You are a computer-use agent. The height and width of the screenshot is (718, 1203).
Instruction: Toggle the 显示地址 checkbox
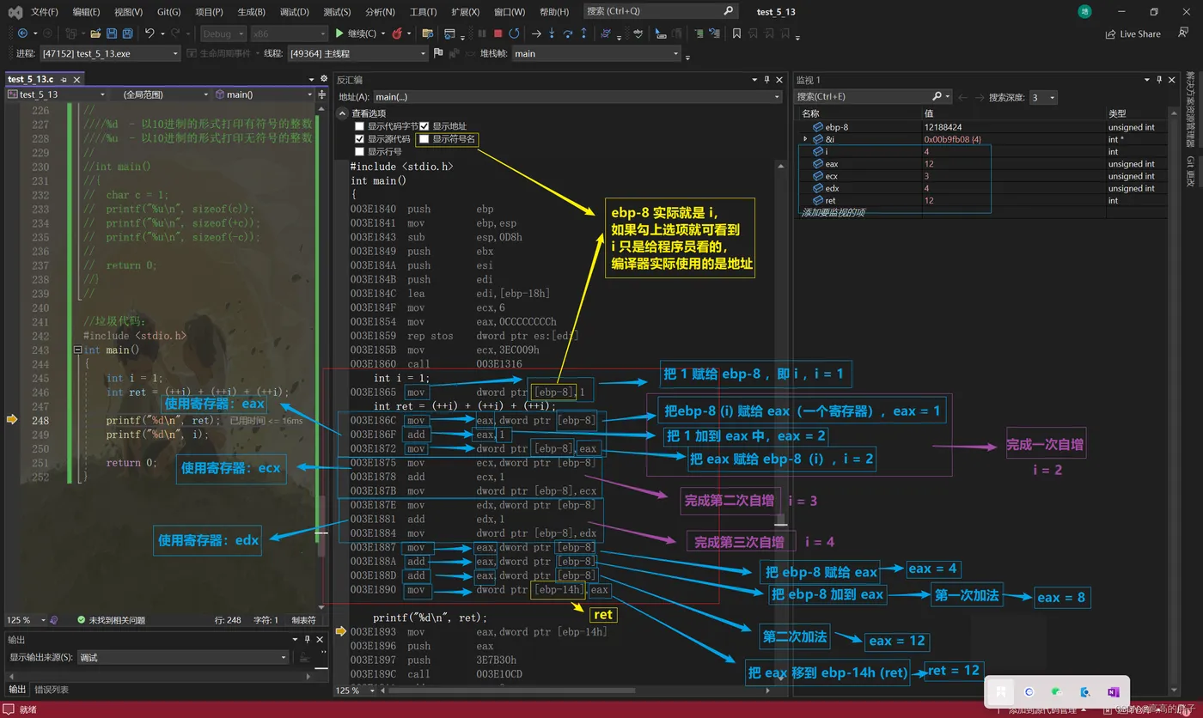pyautogui.click(x=424, y=126)
